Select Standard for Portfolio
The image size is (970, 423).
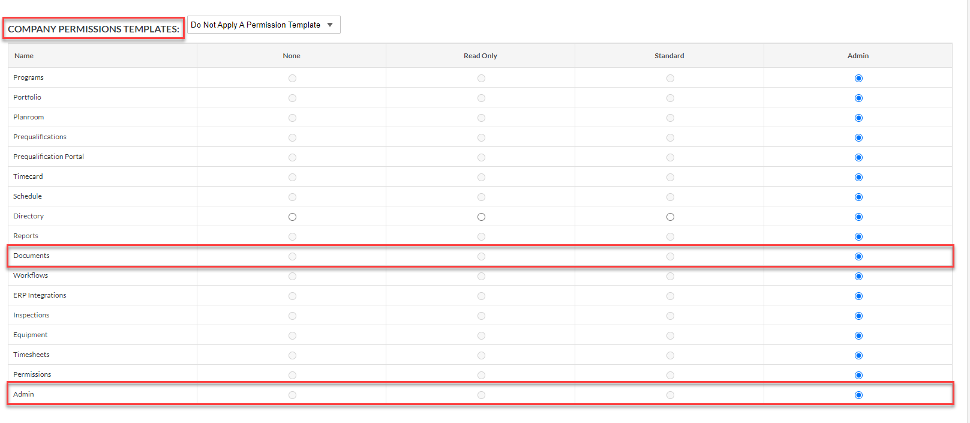tap(670, 98)
